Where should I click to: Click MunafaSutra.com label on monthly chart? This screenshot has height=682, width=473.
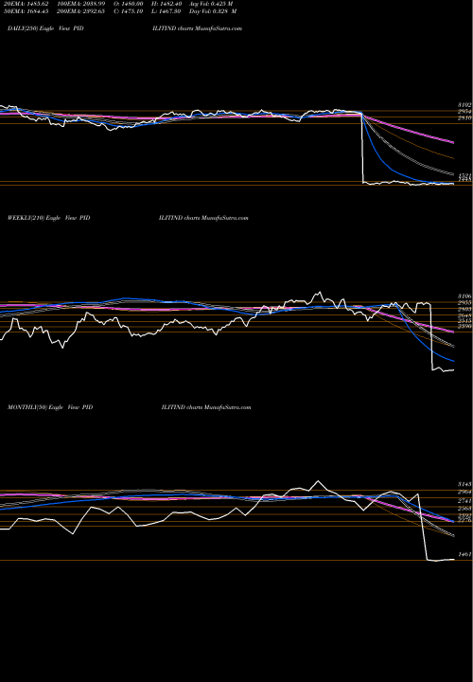coord(228,407)
